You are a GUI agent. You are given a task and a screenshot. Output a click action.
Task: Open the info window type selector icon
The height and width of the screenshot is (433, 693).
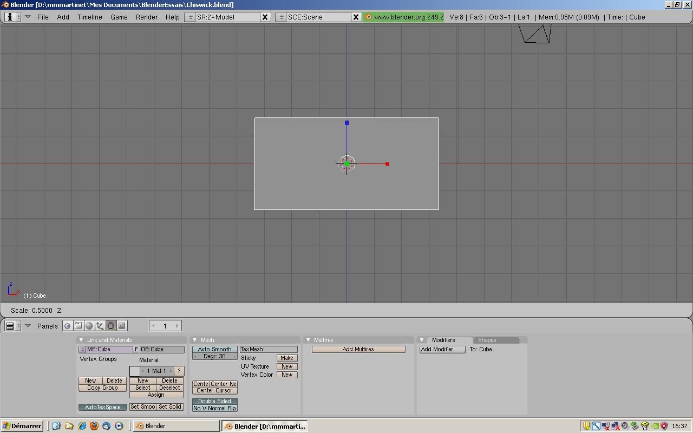(12, 17)
